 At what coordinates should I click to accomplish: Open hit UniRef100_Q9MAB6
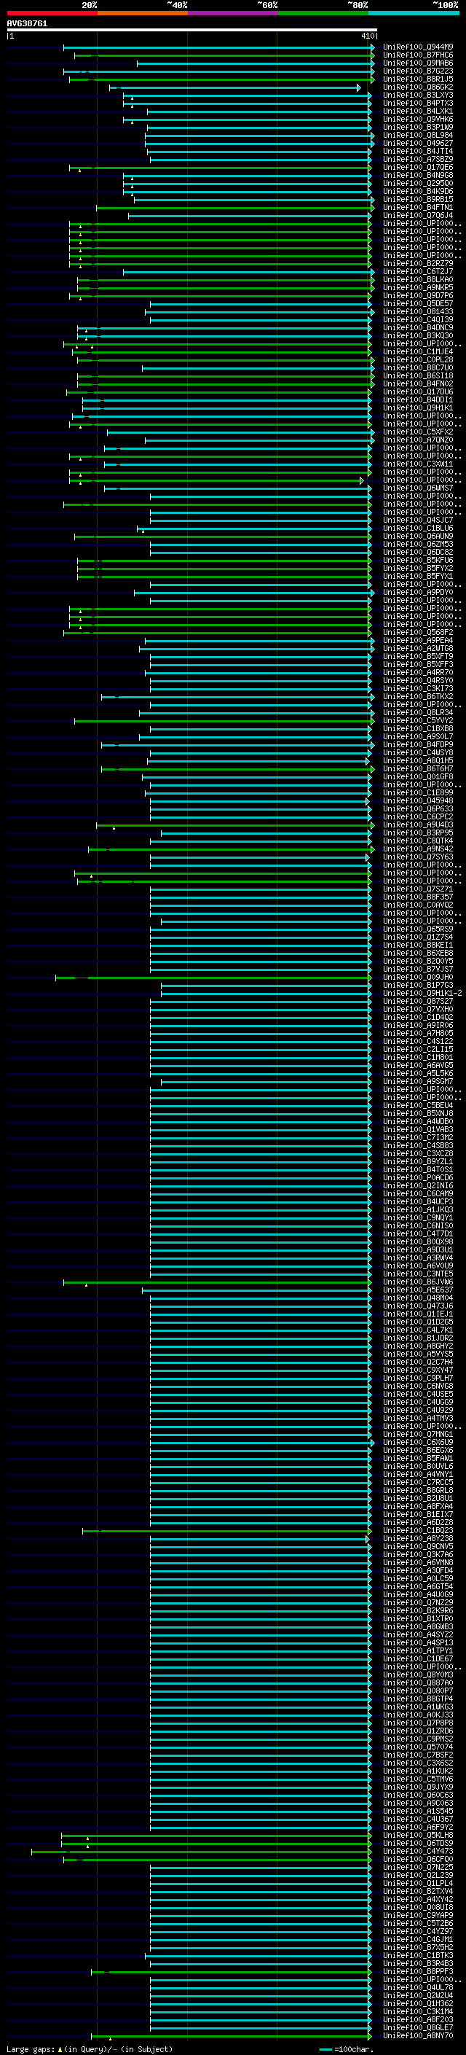418,63
